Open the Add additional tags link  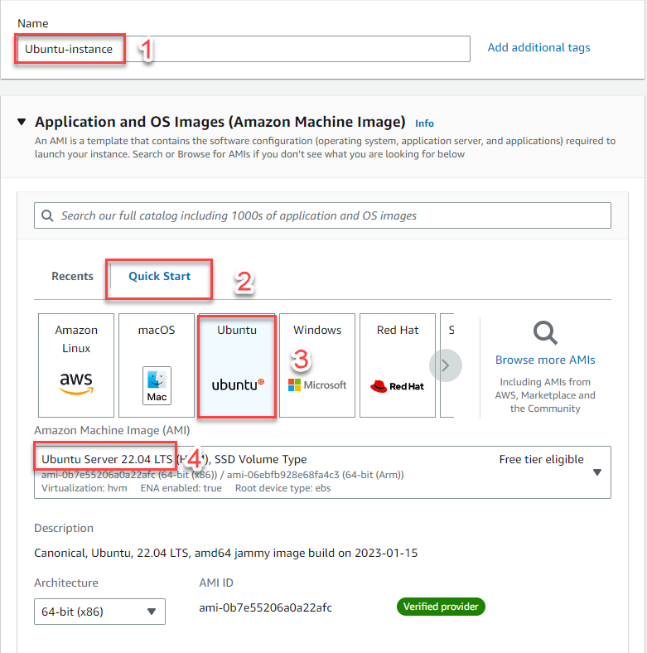[x=538, y=47]
